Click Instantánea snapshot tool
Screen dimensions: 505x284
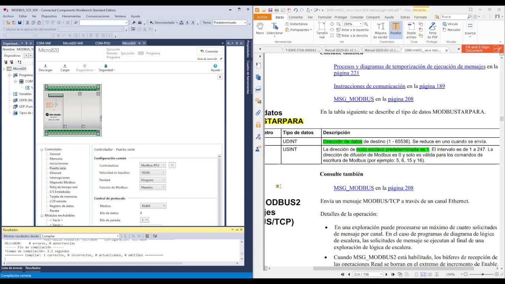[296, 24]
